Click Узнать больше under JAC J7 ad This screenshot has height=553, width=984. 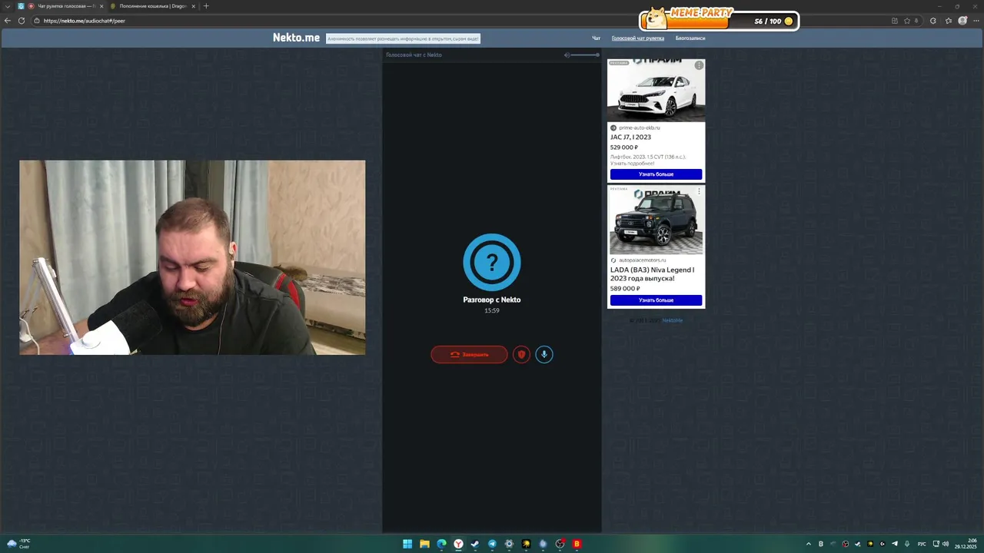click(656, 174)
